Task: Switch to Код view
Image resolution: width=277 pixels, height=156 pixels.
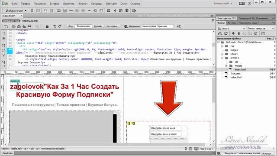Action: point(71,26)
